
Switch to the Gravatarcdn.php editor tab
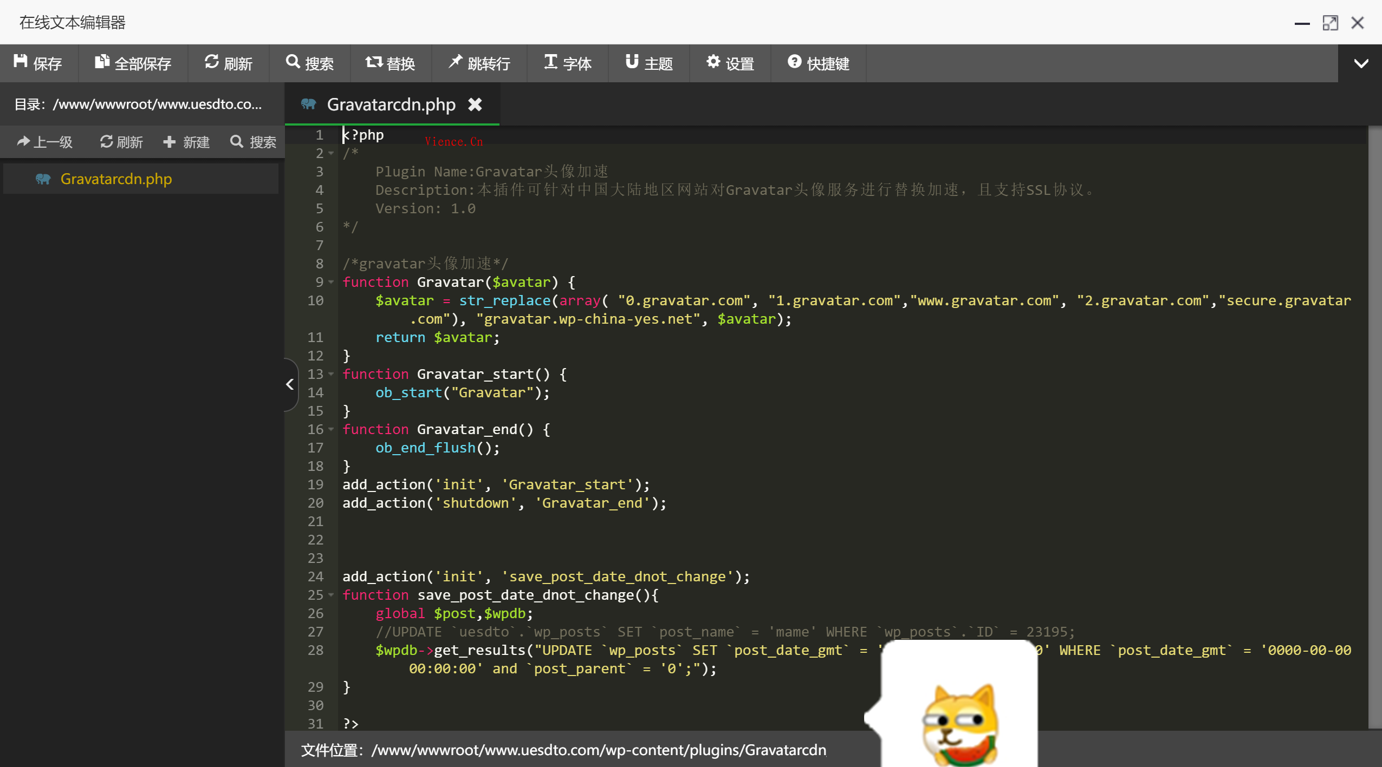click(390, 104)
